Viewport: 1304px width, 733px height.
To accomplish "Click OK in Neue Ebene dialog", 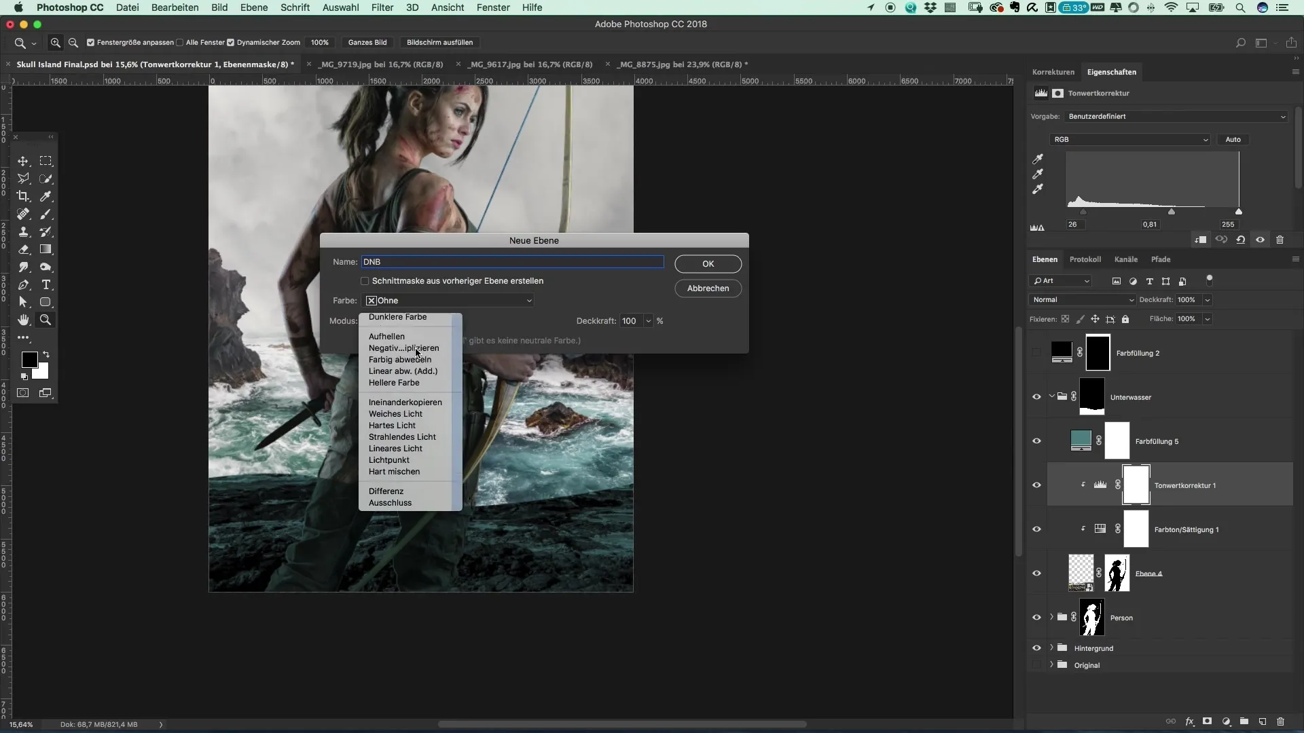I will pyautogui.click(x=708, y=264).
